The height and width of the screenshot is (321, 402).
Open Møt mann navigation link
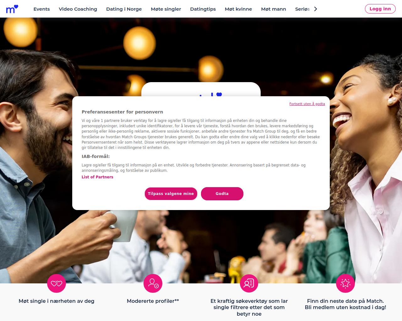tap(274, 9)
